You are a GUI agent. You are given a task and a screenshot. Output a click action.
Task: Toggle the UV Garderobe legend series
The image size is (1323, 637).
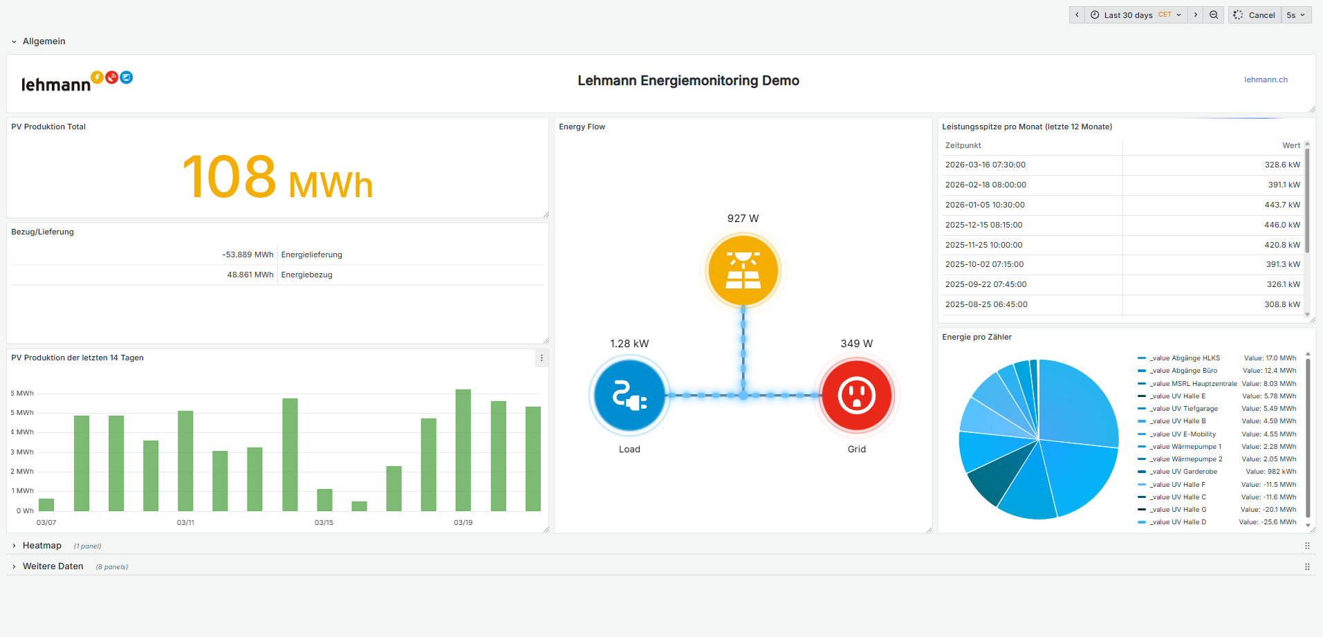(x=1183, y=472)
